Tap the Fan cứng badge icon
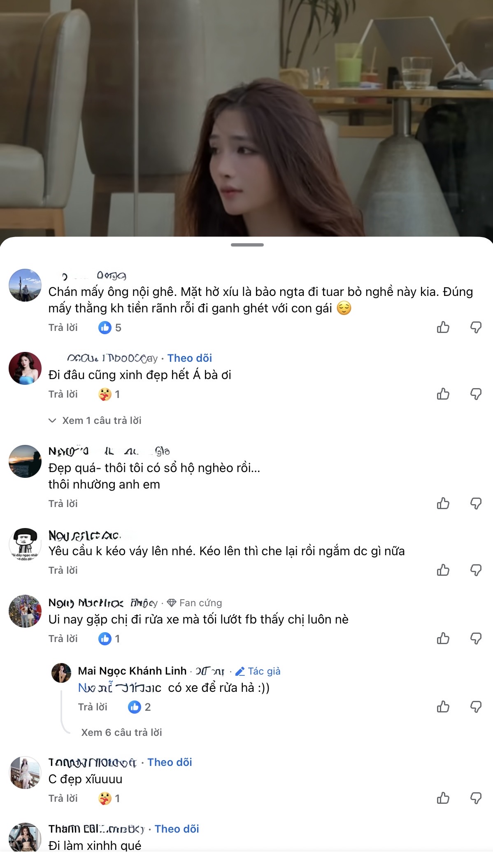 [172, 603]
